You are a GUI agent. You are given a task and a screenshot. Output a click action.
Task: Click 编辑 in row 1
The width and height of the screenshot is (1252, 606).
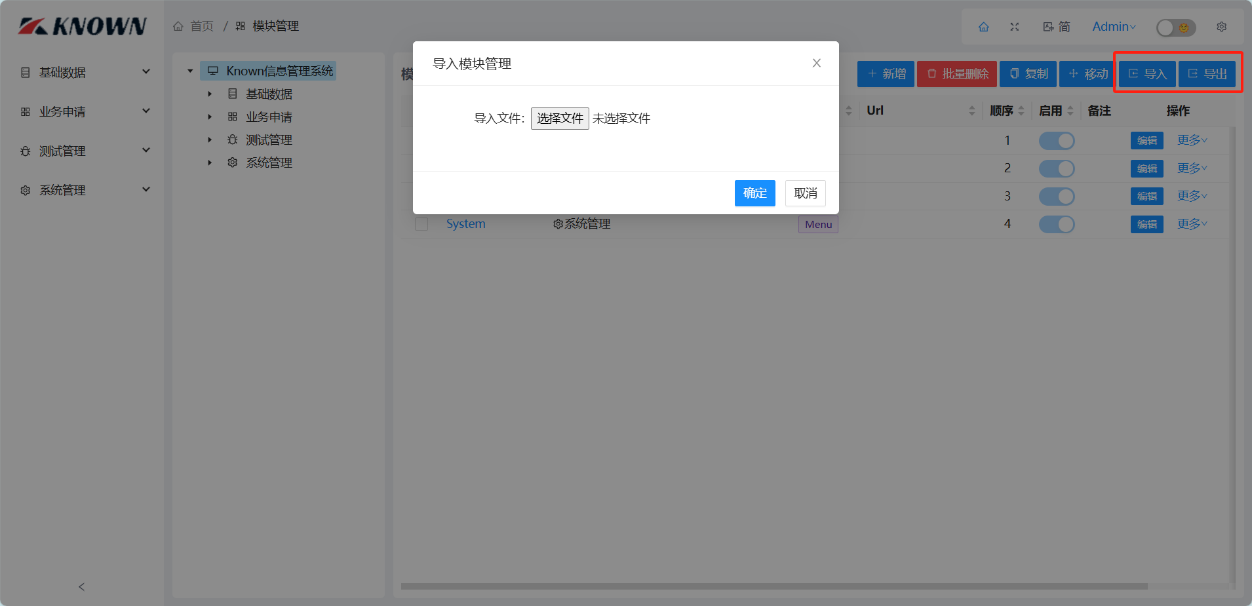[1146, 141]
